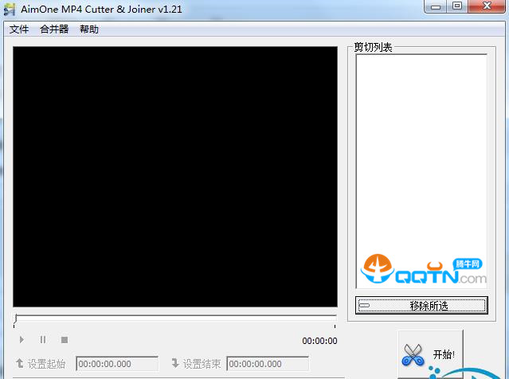Click the up-arrow icon beside 设置起始

pyautogui.click(x=20, y=364)
